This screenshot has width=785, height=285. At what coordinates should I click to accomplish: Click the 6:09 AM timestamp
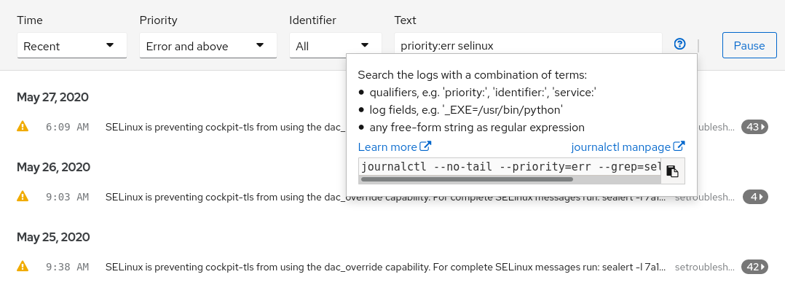[67, 127]
